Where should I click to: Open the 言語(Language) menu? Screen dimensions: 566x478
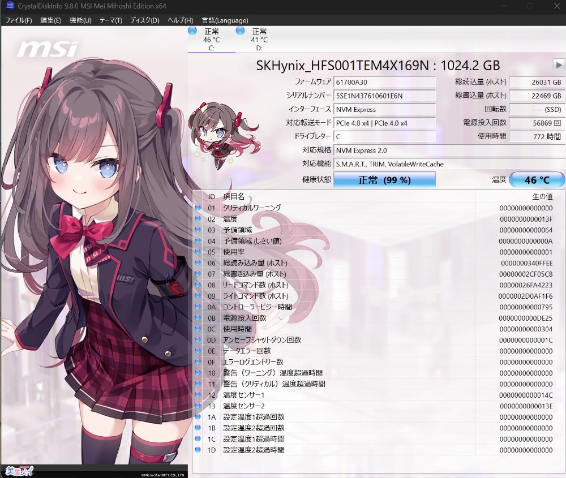225,20
